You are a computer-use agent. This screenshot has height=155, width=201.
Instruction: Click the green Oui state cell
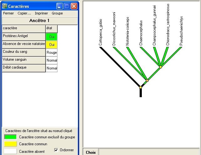click(52, 37)
